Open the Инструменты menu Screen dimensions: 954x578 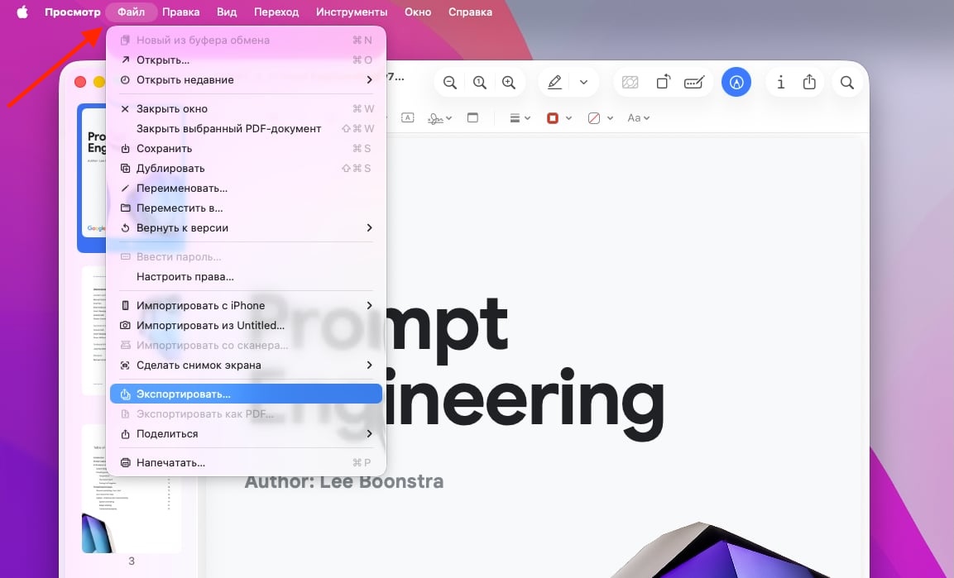[x=351, y=12]
